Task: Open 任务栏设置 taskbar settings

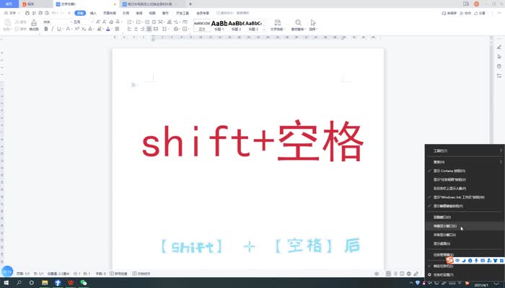Action: tap(464, 275)
